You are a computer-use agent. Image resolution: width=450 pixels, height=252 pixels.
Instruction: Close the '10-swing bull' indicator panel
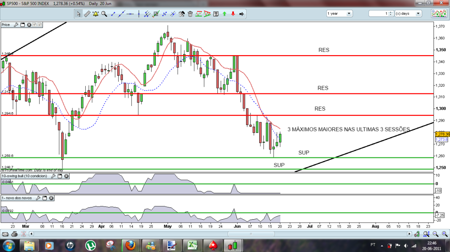click(x=66, y=176)
